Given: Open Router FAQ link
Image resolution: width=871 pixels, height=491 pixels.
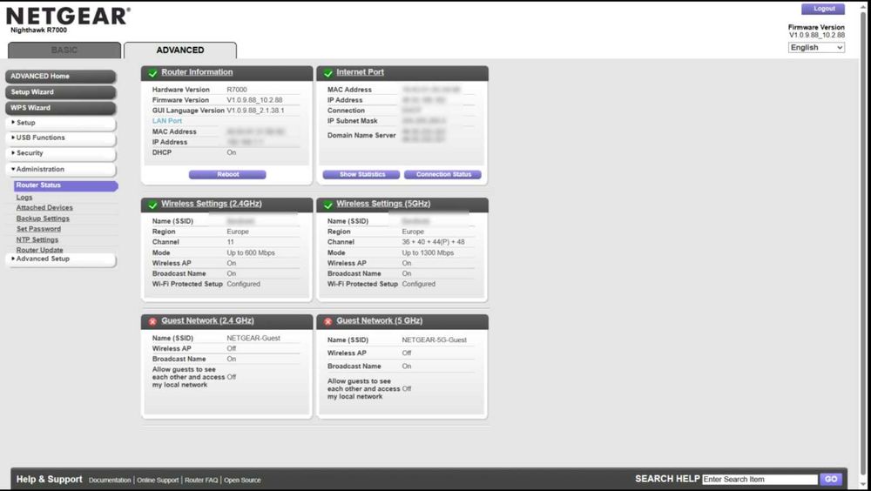Looking at the screenshot, I should pyautogui.click(x=201, y=480).
